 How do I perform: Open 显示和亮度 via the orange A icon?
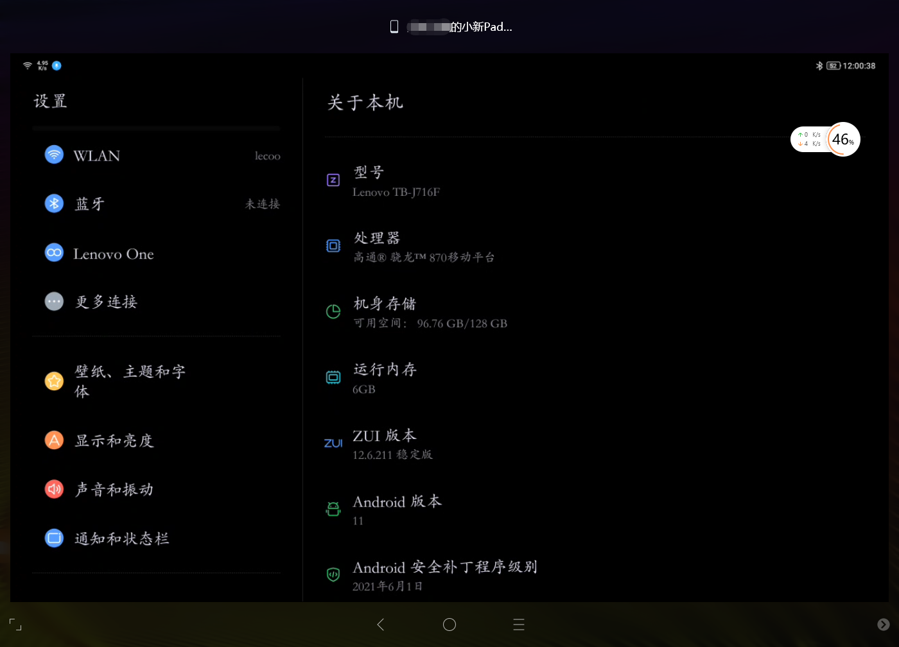[54, 440]
